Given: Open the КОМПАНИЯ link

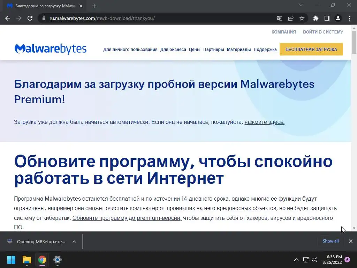Looking at the screenshot, I should coord(284,32).
